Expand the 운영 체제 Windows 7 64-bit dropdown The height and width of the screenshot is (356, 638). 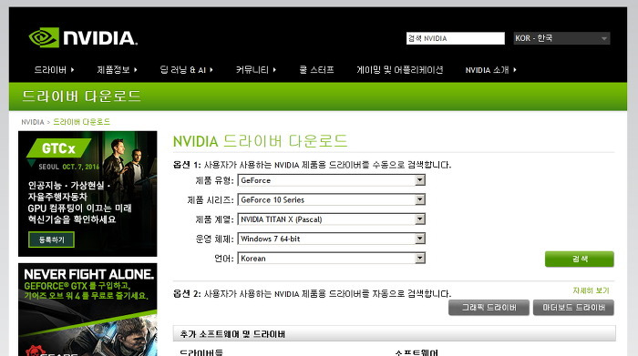331,239
